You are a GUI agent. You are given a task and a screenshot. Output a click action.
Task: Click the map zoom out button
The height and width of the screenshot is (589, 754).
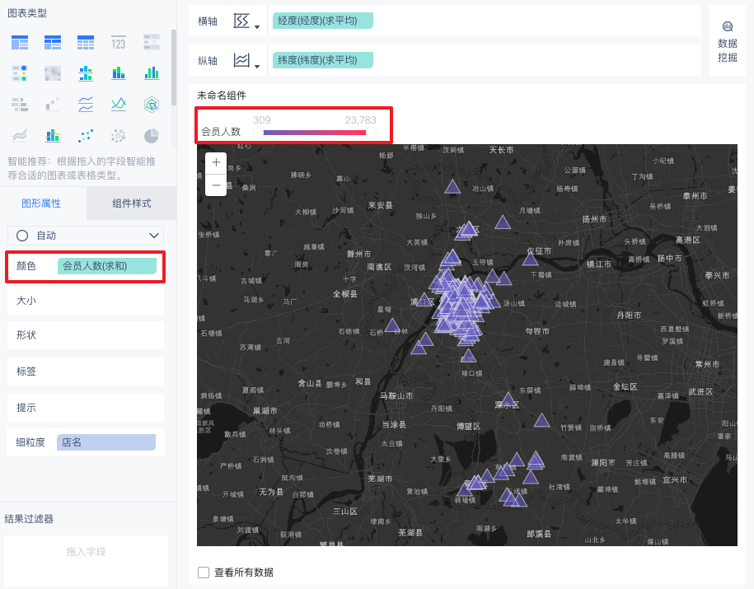click(x=215, y=185)
